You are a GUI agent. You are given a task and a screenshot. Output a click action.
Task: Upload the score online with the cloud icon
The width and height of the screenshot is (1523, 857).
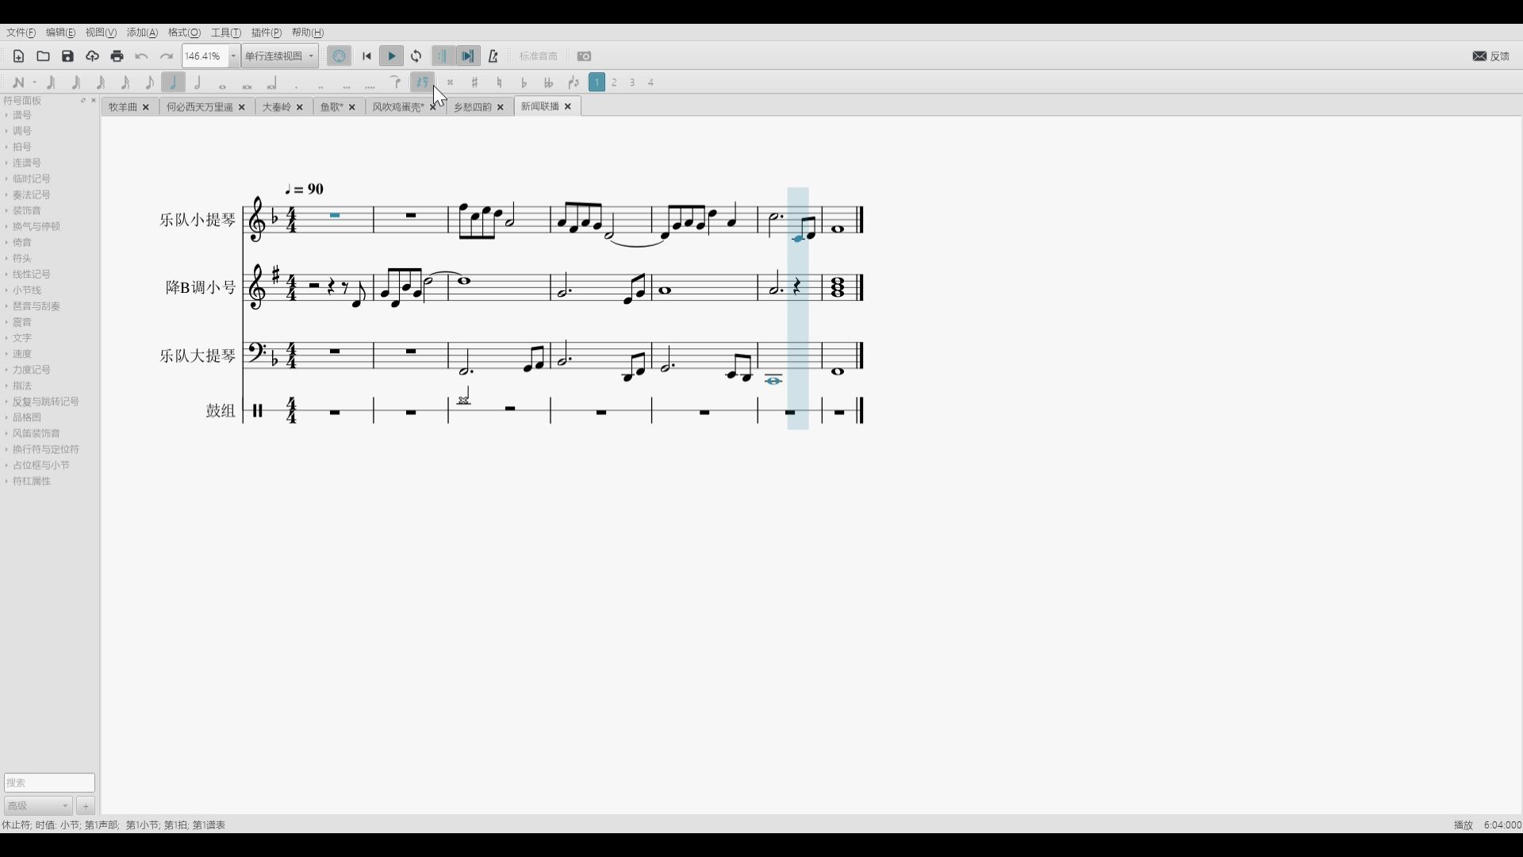click(92, 56)
